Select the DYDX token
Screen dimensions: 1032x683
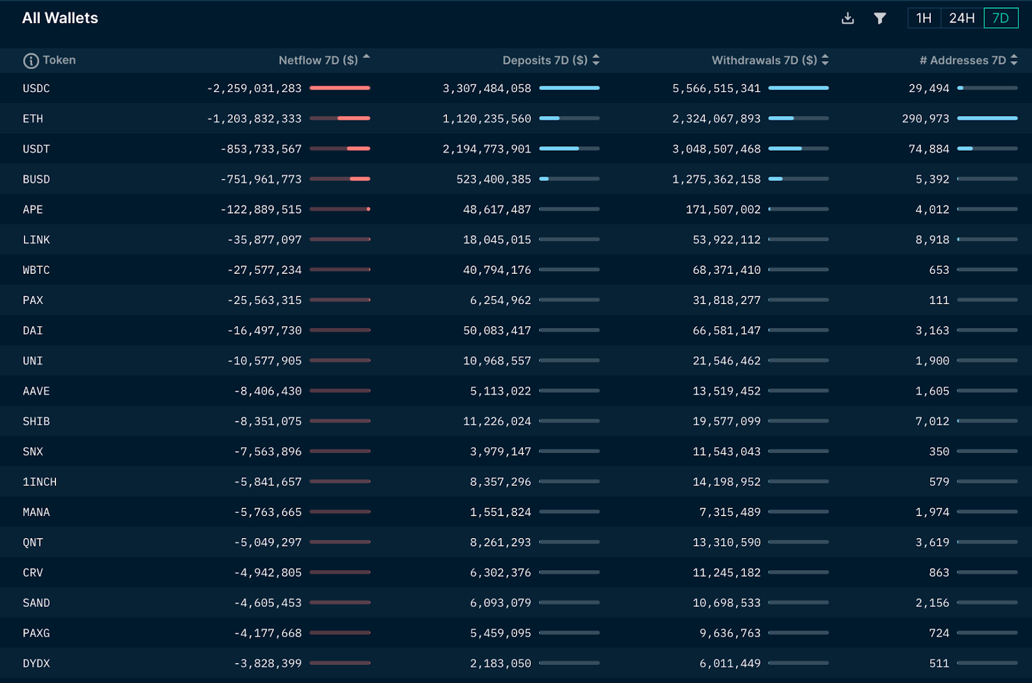tap(36, 664)
